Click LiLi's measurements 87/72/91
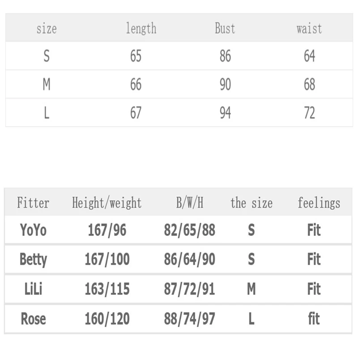Image resolution: width=358 pixels, height=358 pixels. [x=189, y=289]
